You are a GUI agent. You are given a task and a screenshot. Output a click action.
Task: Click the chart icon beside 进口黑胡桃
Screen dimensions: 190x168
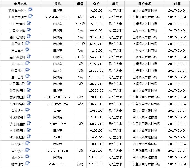point(29,23)
